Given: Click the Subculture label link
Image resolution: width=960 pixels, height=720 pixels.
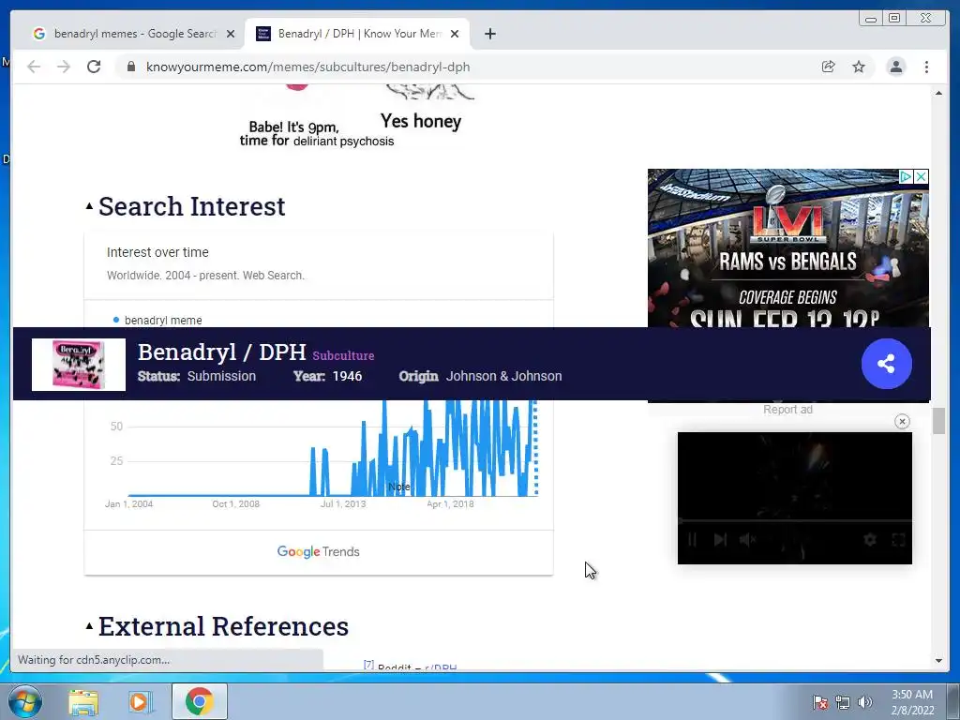Looking at the screenshot, I should point(343,355).
